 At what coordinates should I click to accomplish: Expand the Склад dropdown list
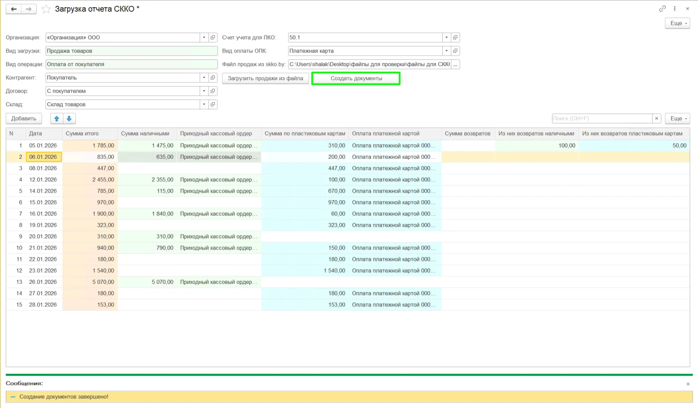click(204, 105)
